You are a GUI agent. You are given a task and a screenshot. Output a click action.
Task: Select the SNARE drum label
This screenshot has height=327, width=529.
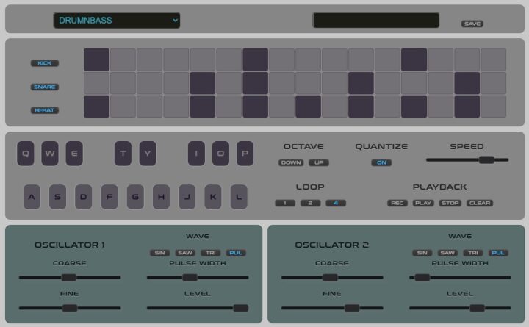click(44, 87)
